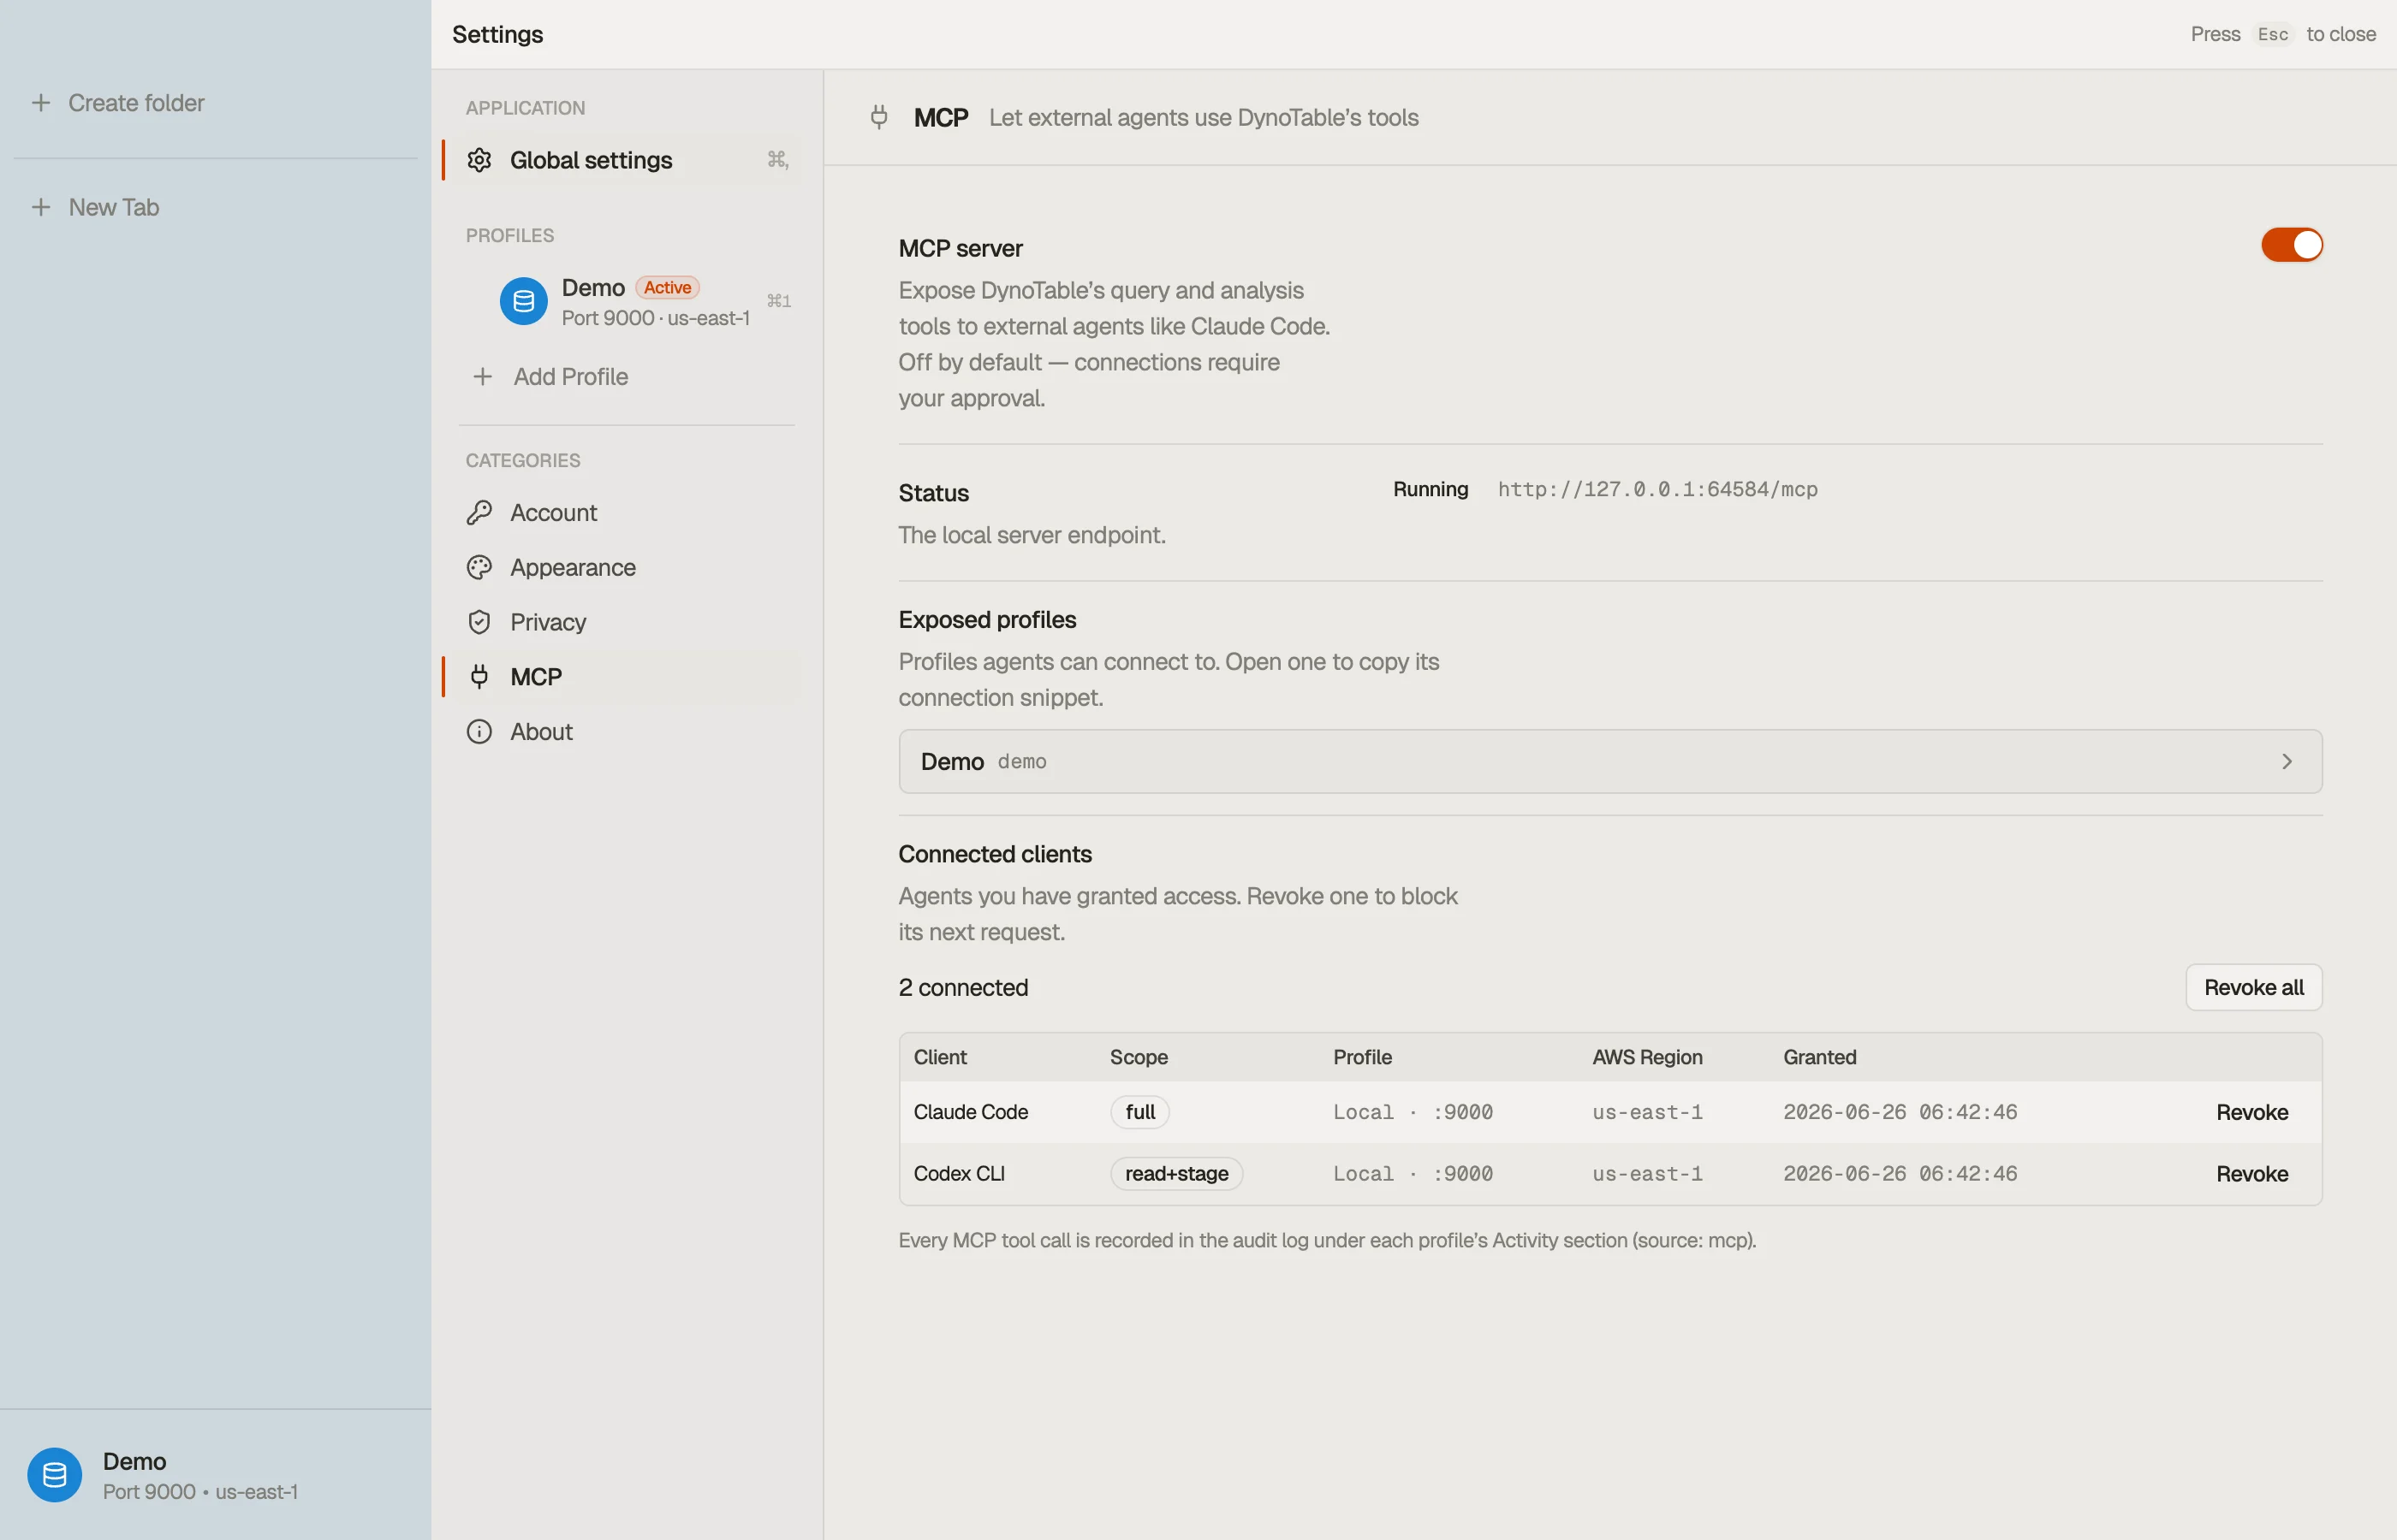Open Global settings
The image size is (2397, 1540).
point(625,160)
